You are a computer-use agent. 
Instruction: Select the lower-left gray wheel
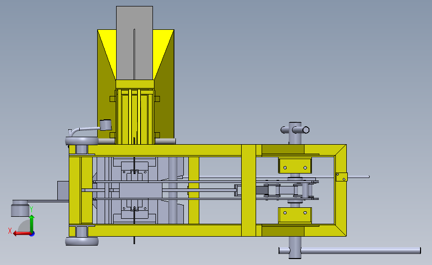[82, 241]
